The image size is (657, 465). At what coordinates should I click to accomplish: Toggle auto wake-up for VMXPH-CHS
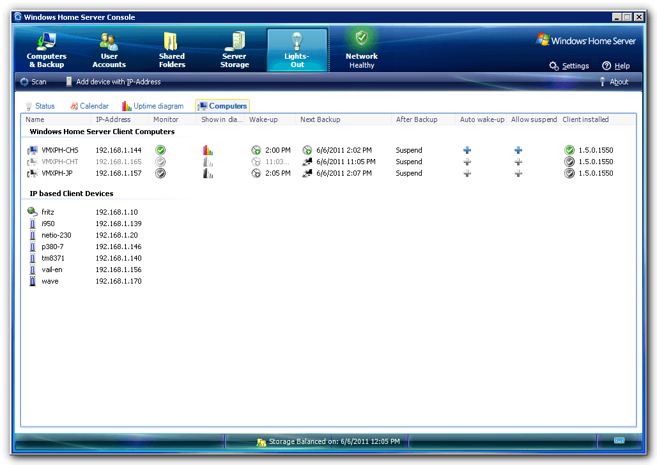(467, 150)
